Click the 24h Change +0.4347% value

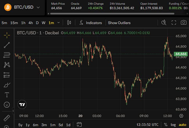coord(95,8)
